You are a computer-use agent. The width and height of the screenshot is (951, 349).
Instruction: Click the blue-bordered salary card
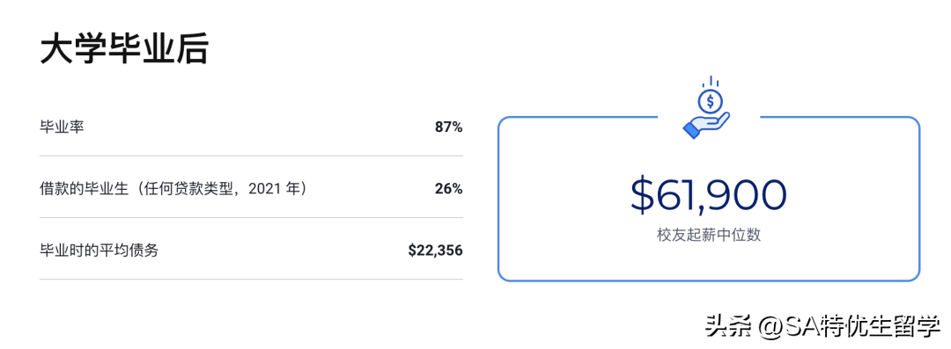[x=708, y=199]
